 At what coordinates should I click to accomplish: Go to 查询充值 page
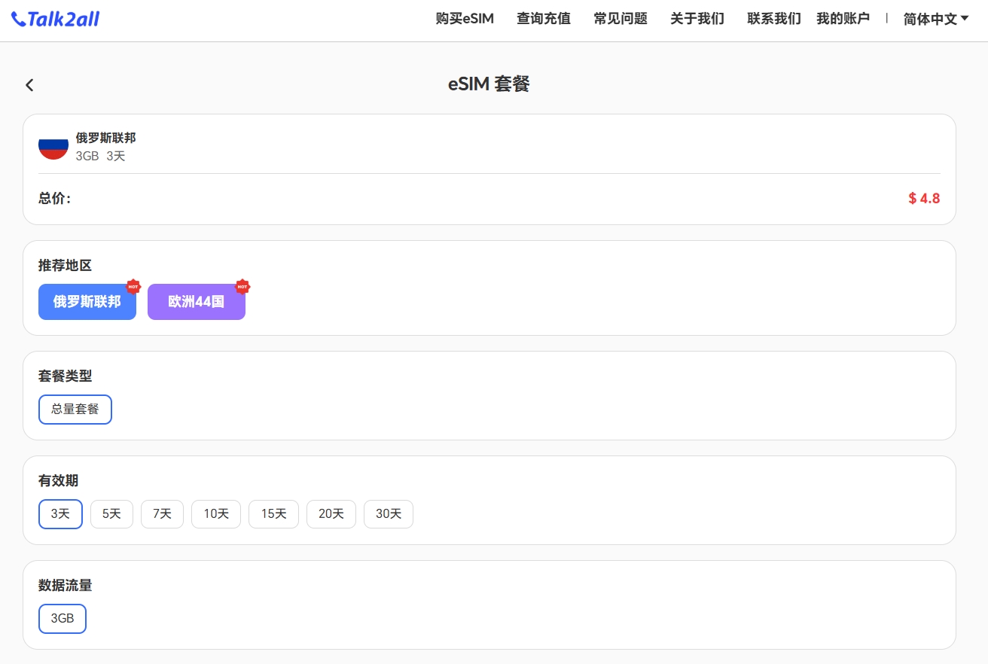click(x=543, y=19)
